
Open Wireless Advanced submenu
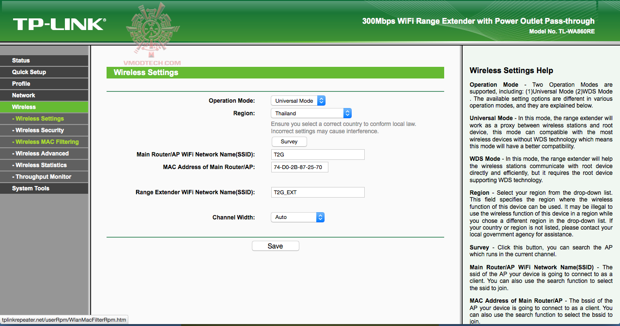[x=44, y=154]
